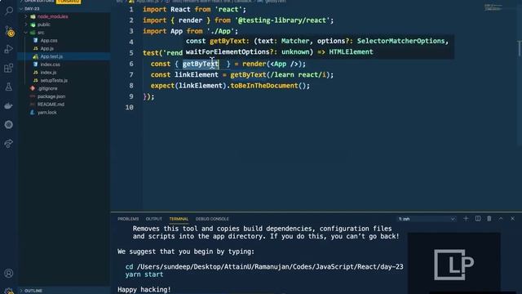Select App.test.js in the explorer
522x294 pixels.
51,56
